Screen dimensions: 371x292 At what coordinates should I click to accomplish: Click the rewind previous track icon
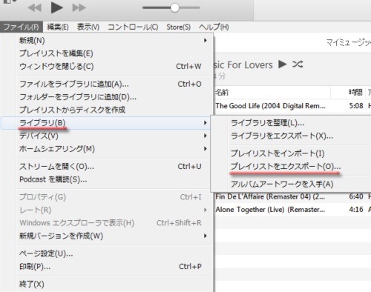35,8
